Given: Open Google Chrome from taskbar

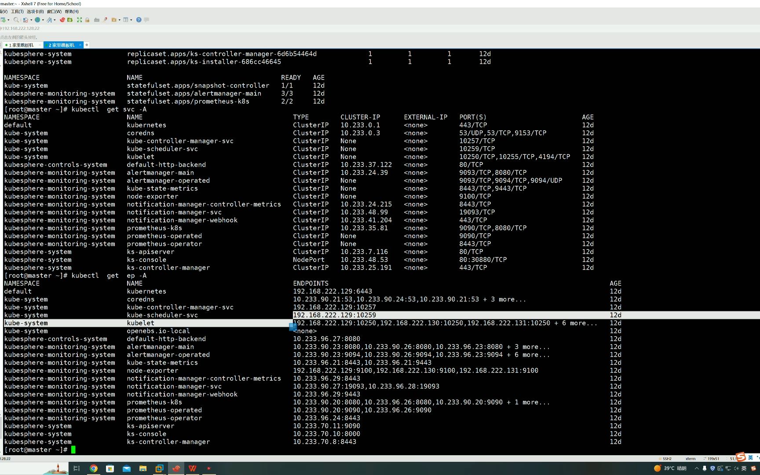Looking at the screenshot, I should pyautogui.click(x=93, y=468).
